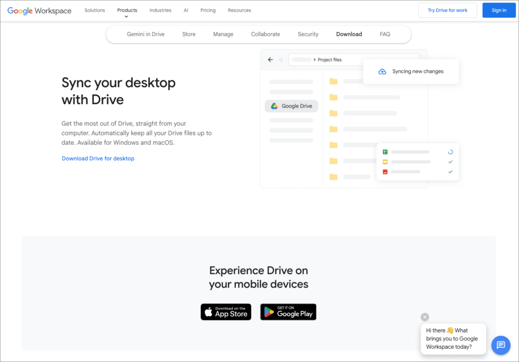Image resolution: width=519 pixels, height=362 pixels.
Task: Click the Sign in button
Action: [x=499, y=10]
